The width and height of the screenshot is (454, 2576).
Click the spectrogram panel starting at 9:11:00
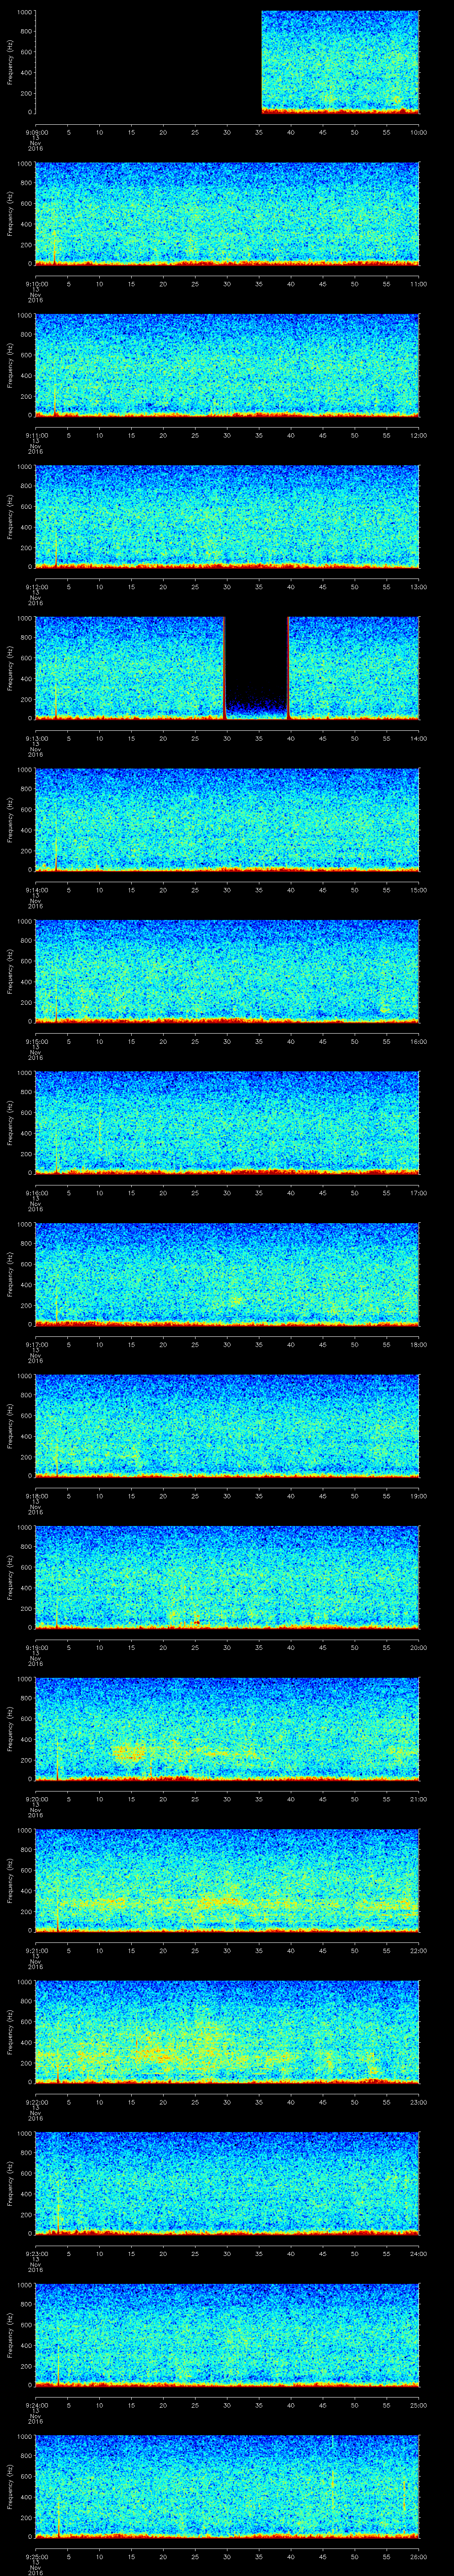pos(227,365)
